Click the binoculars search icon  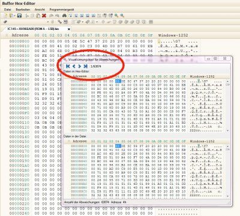(x=64, y=16)
